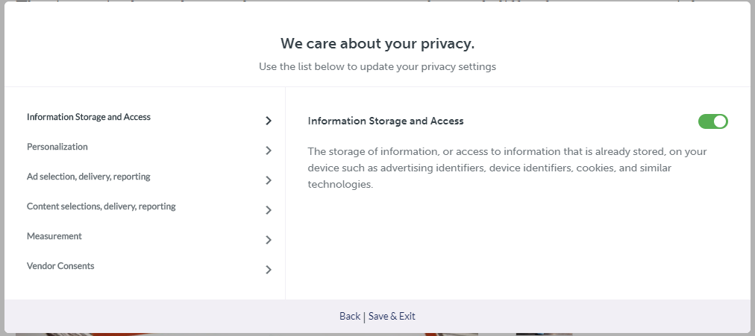755x336 pixels.
Task: Open the Personalization settings category
Action: pyautogui.click(x=57, y=147)
